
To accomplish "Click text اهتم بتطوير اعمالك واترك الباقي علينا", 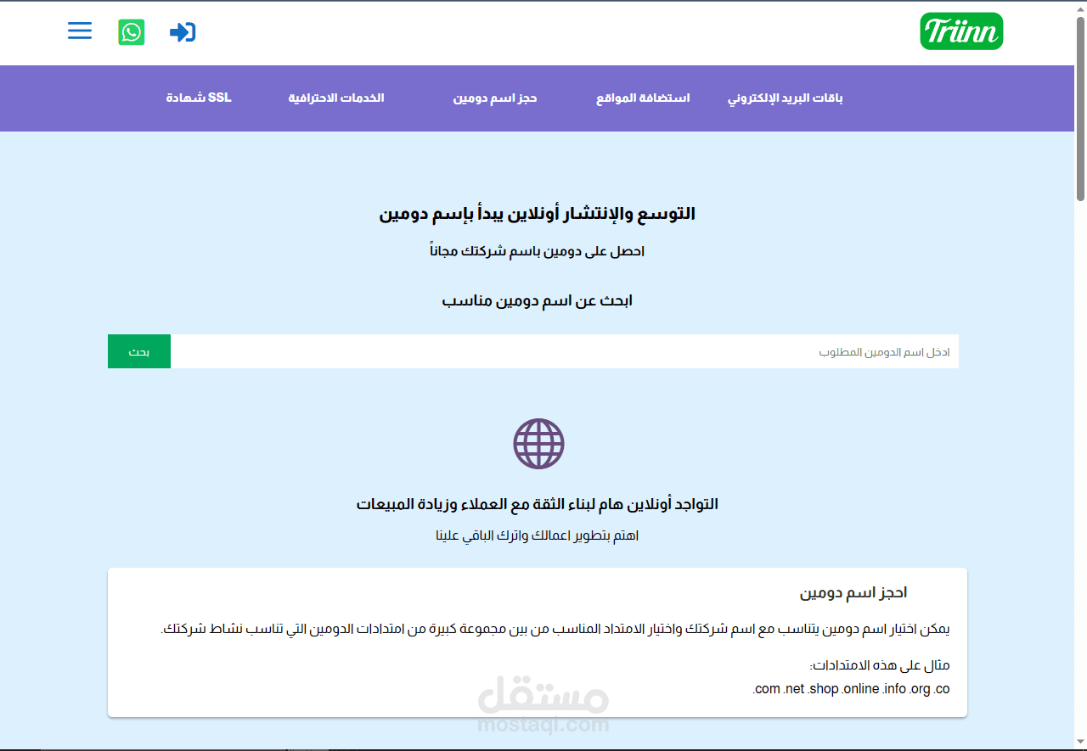I will pos(538,535).
